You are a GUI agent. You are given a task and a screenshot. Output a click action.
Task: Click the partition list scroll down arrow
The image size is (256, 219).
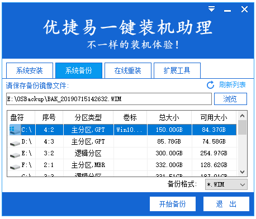point(242,172)
